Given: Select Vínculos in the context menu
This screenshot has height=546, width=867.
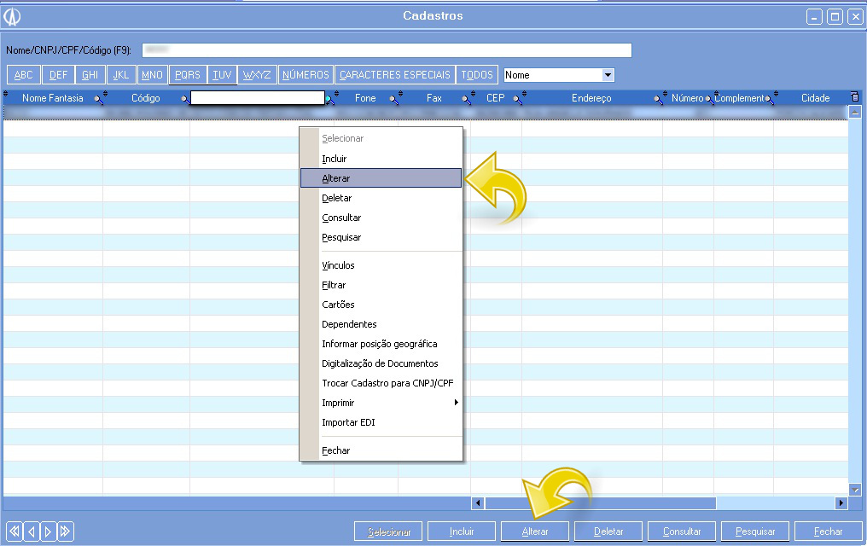Looking at the screenshot, I should point(338,265).
